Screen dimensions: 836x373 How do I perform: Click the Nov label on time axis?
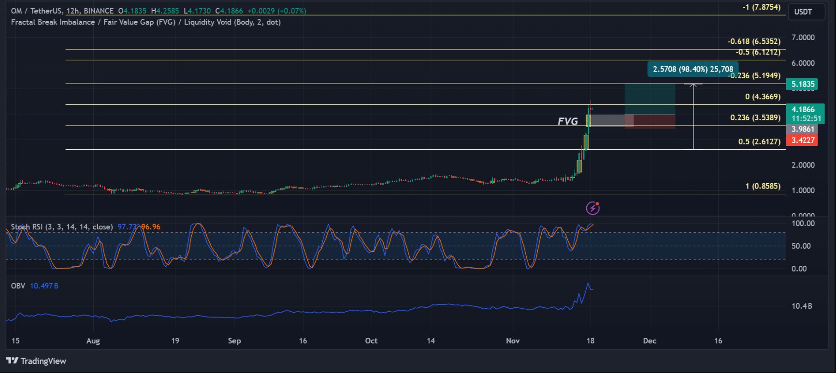point(513,341)
